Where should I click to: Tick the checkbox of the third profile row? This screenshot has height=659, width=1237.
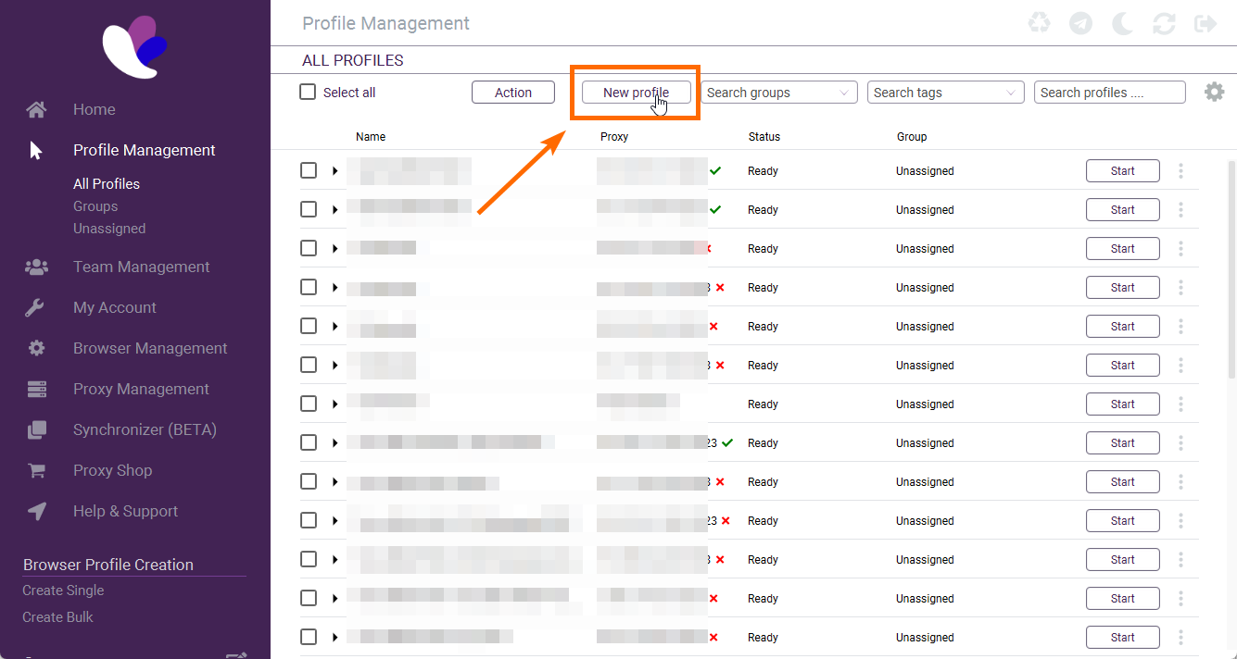[x=309, y=249]
